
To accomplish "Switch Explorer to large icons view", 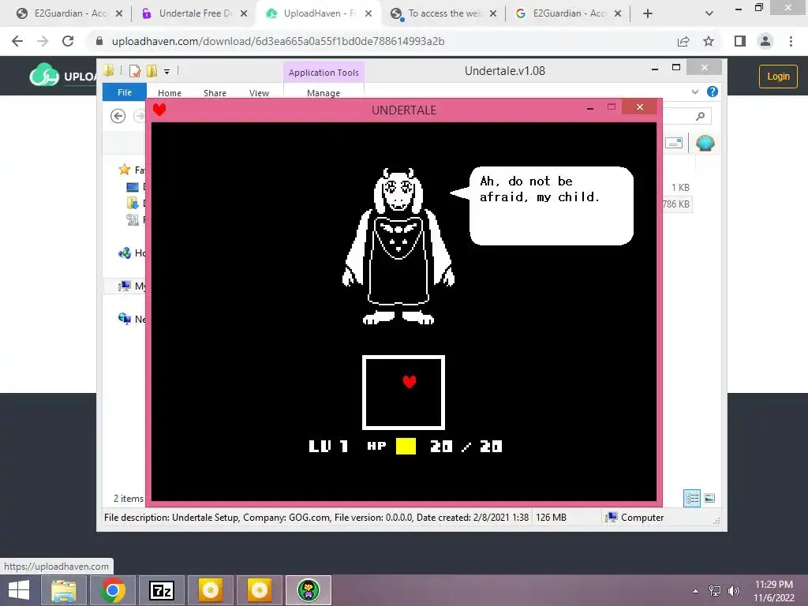I will (x=709, y=499).
